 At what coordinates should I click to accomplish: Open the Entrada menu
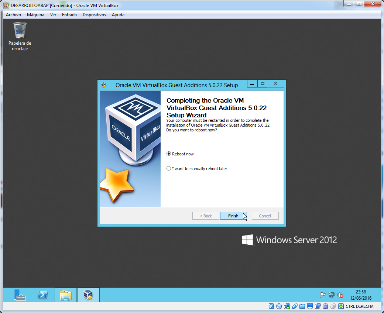pos(69,15)
